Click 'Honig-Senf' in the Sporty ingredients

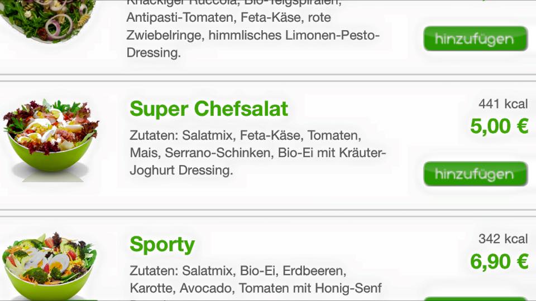(x=348, y=288)
